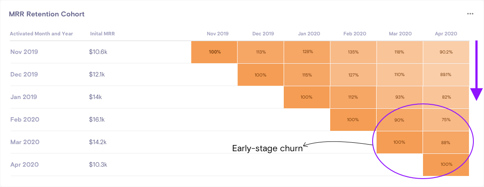Open the three-dot options menu
This screenshot has height=187, width=484.
pyautogui.click(x=470, y=14)
